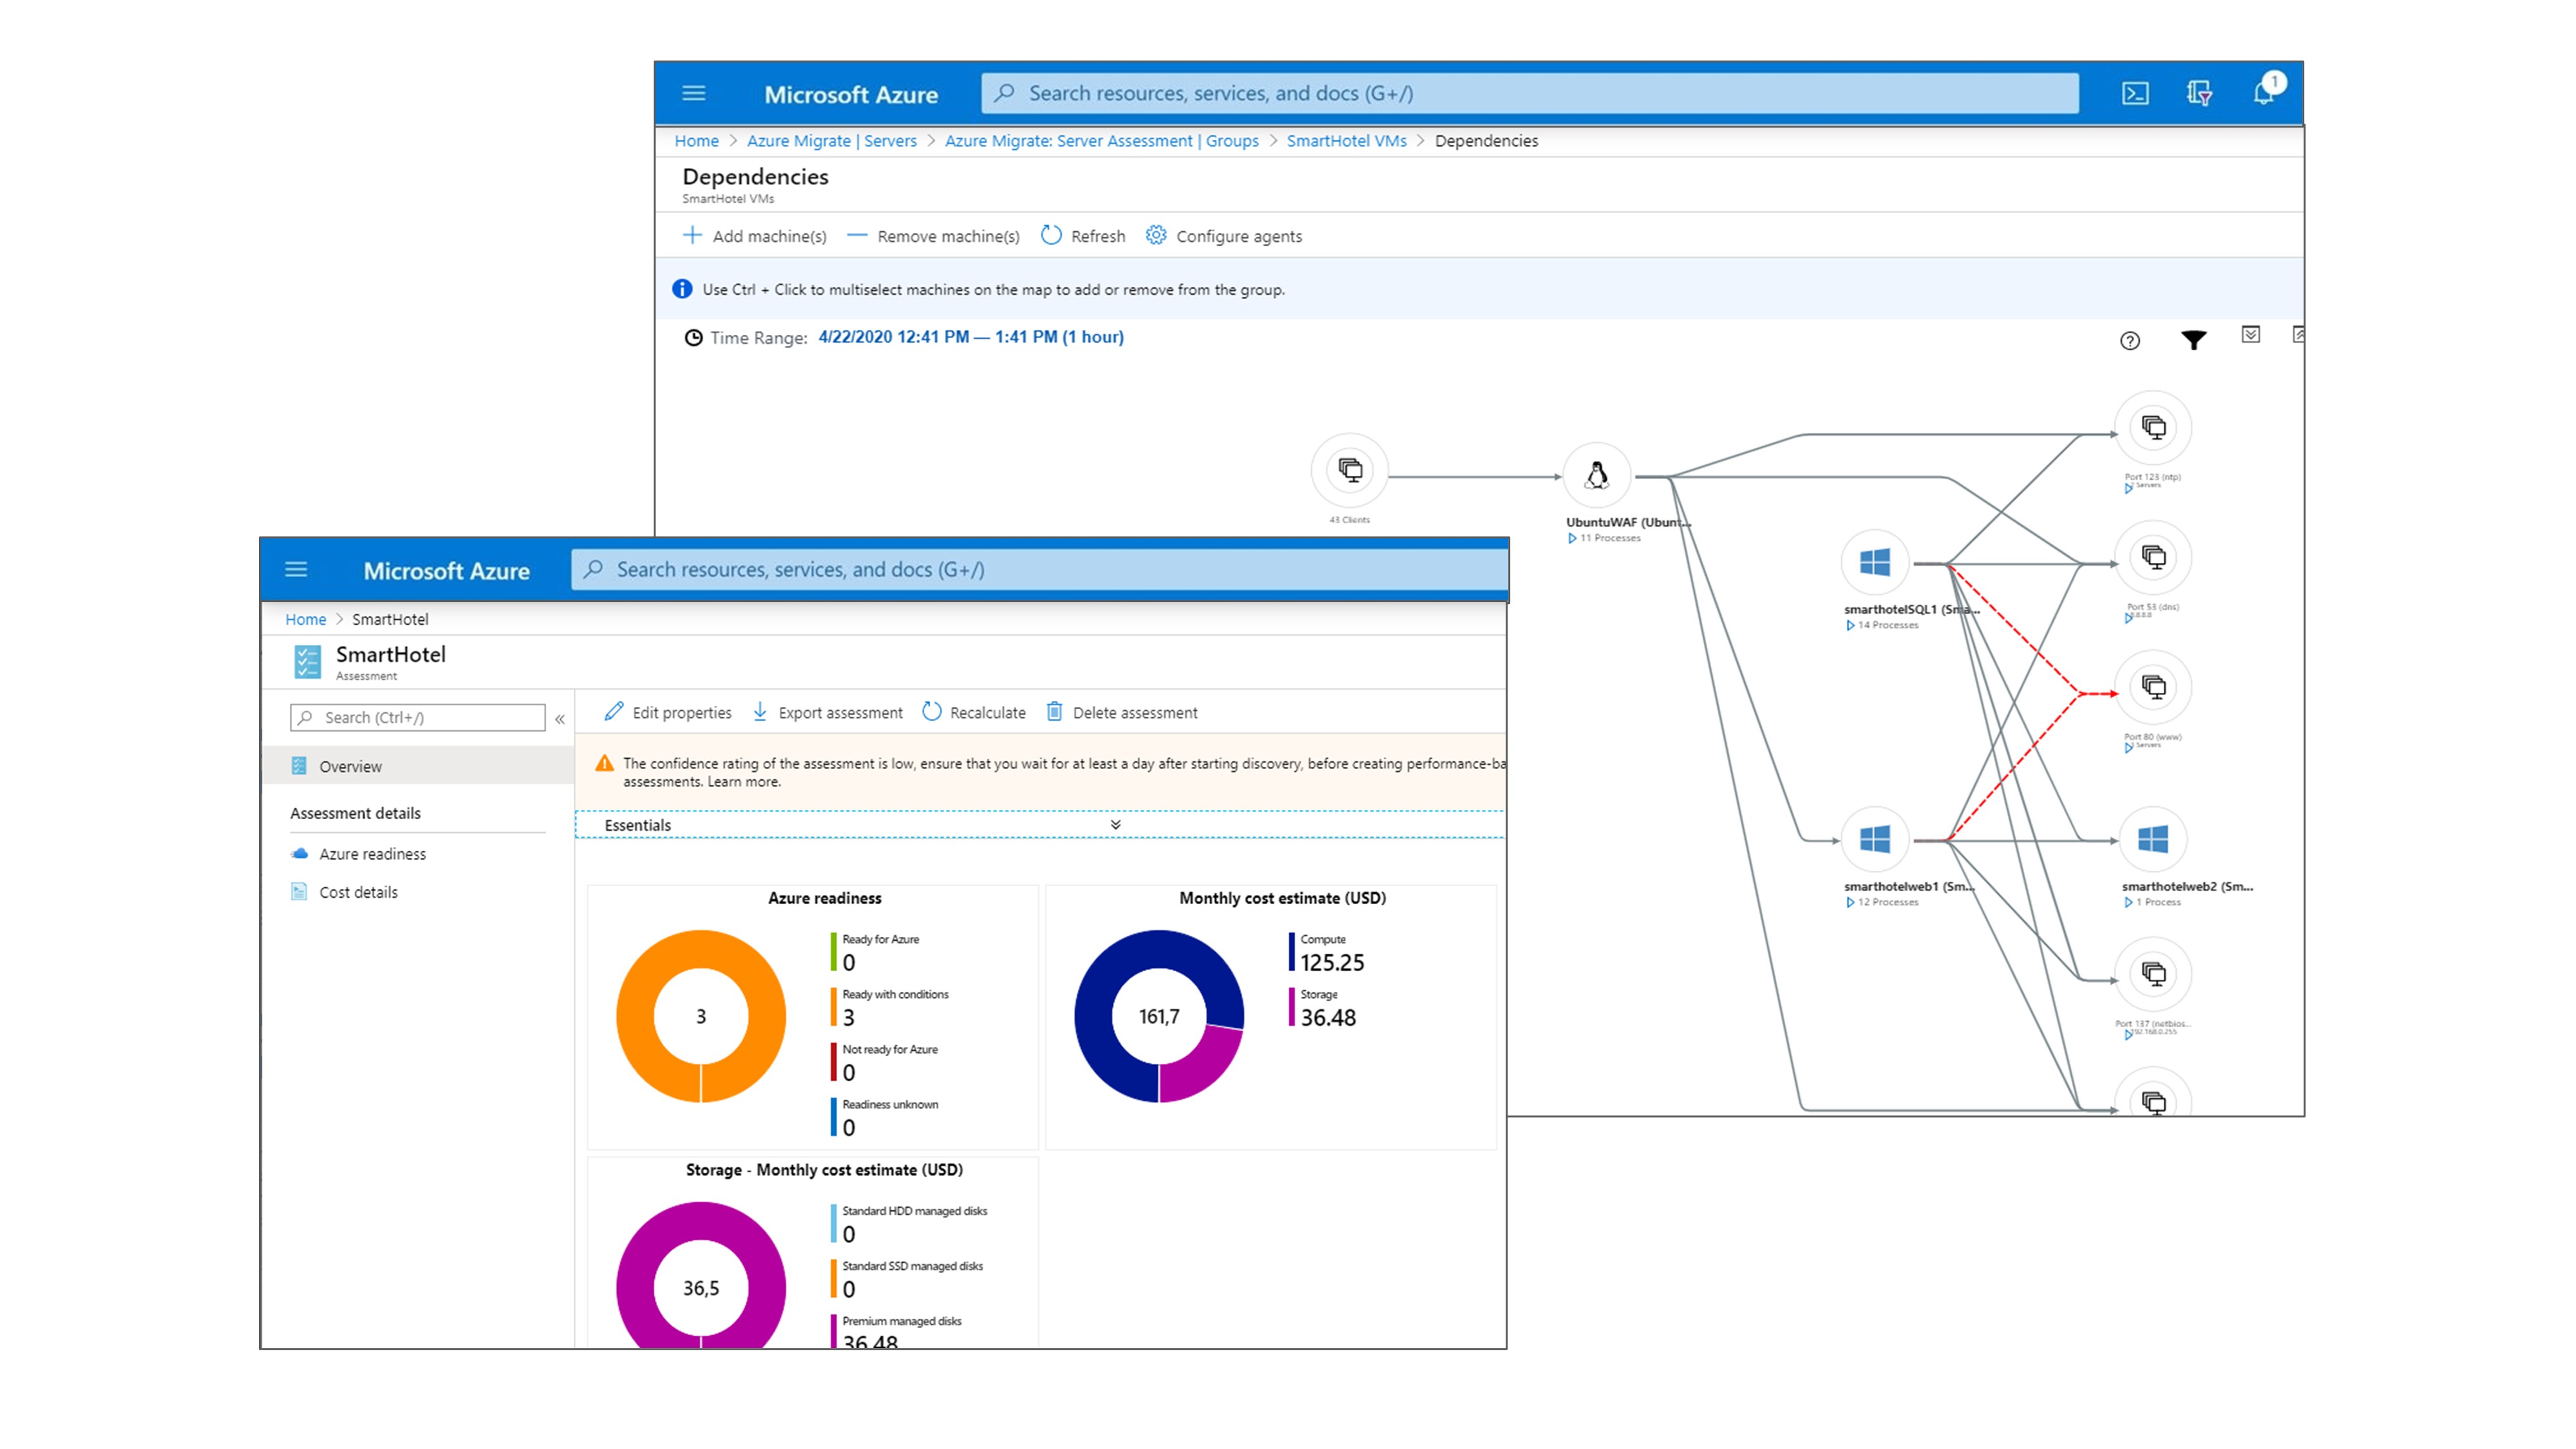The width and height of the screenshot is (2576, 1449).
Task: Select the Port 123 (ntp) server group node
Action: (2153, 428)
